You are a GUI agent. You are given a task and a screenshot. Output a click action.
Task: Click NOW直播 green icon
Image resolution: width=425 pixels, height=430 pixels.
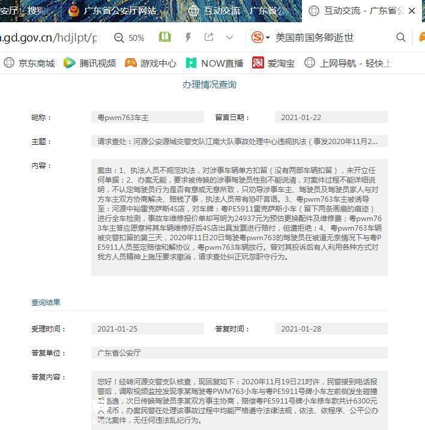click(191, 63)
